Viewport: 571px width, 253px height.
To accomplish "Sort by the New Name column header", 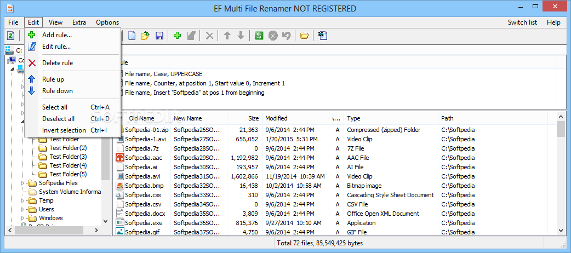I will (x=199, y=118).
